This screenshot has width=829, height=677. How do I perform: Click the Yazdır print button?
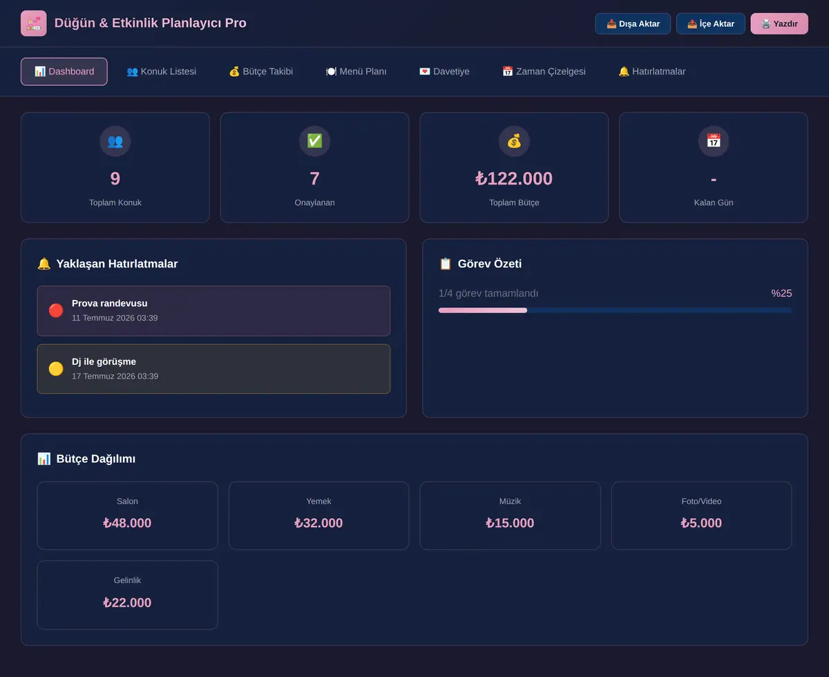tap(779, 23)
